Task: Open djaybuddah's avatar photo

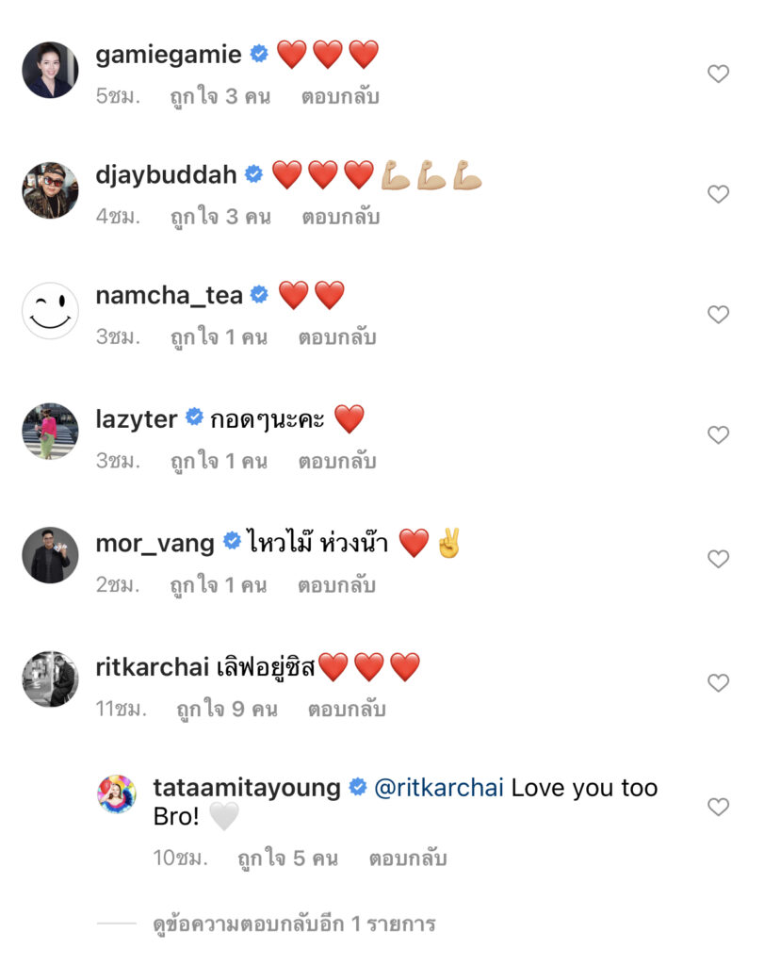Action: [50, 190]
